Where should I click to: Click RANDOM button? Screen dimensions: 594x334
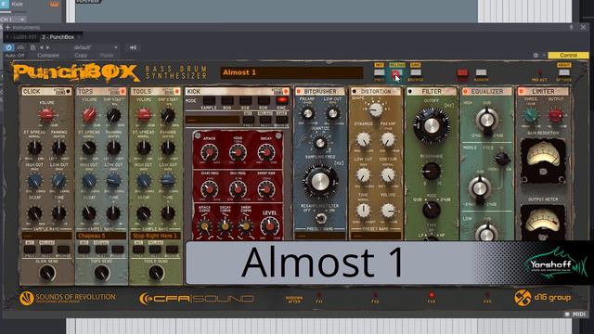point(481,72)
